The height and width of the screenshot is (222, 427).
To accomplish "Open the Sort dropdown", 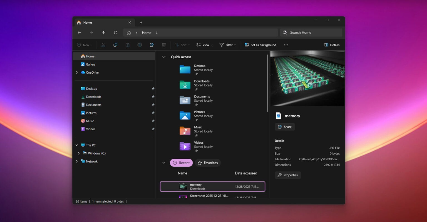I will pyautogui.click(x=182, y=45).
